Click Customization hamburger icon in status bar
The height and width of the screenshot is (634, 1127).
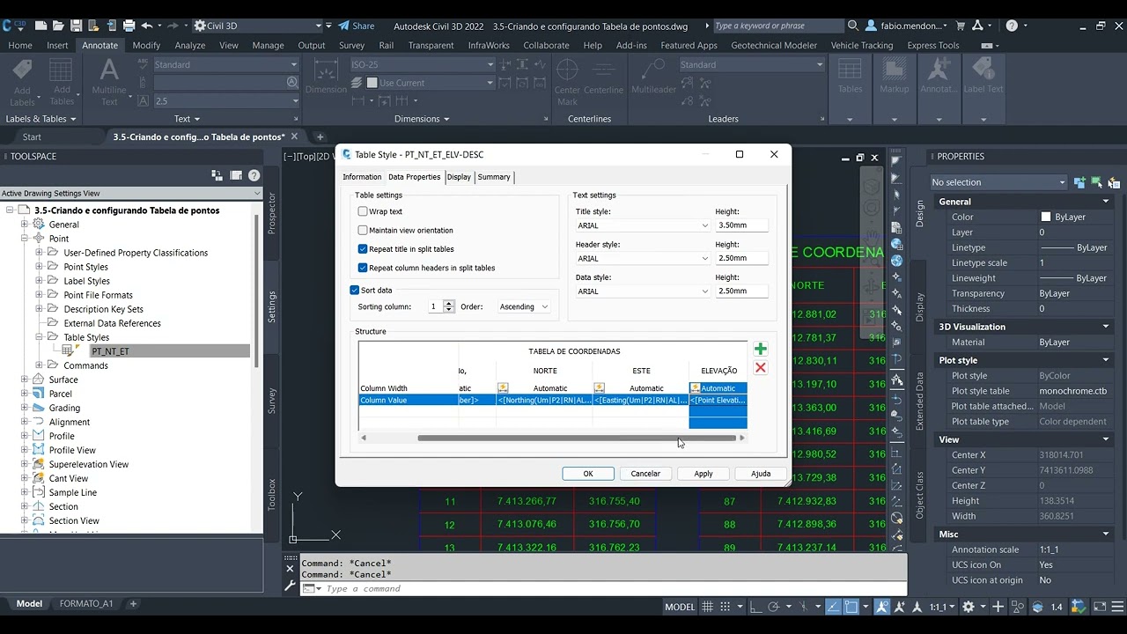click(x=1117, y=607)
